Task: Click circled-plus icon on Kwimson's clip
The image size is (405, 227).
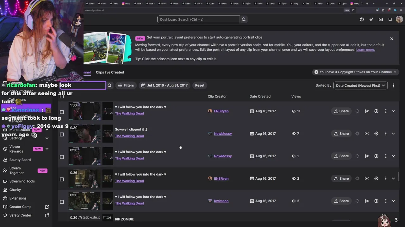Action: 376,201
